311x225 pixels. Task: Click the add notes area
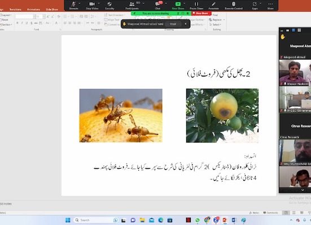pos(6,204)
